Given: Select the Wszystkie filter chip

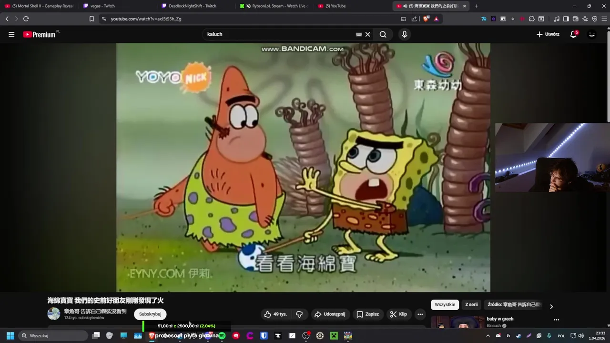Looking at the screenshot, I should (445, 305).
